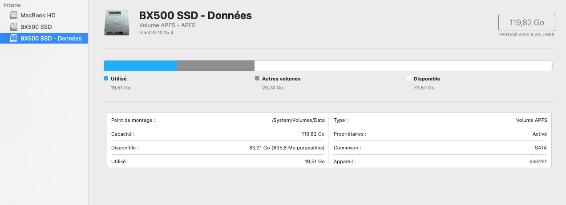Select BX500 SSD volume in sidebar
566x205 pixels.
[x=44, y=27]
